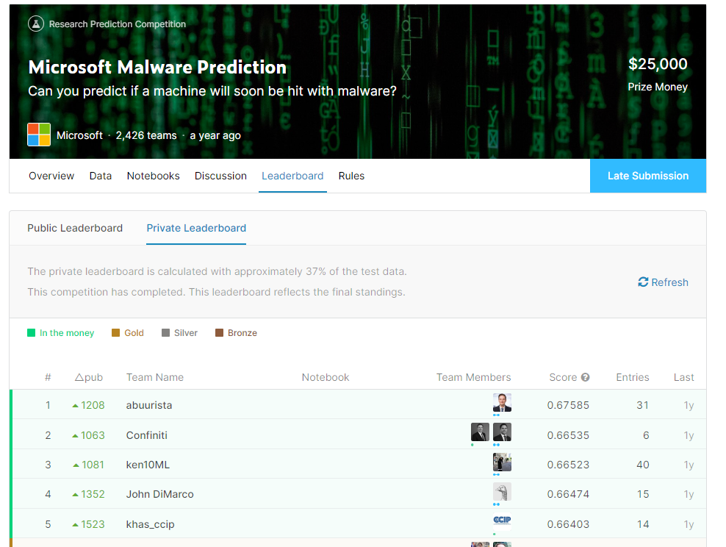Click score 0.66535
This screenshot has height=547, width=726.
pyautogui.click(x=568, y=435)
